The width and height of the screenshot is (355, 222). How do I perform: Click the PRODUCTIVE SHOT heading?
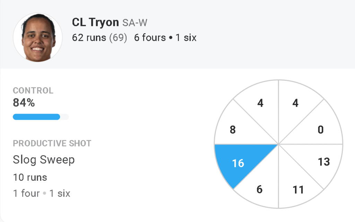[x=52, y=143]
